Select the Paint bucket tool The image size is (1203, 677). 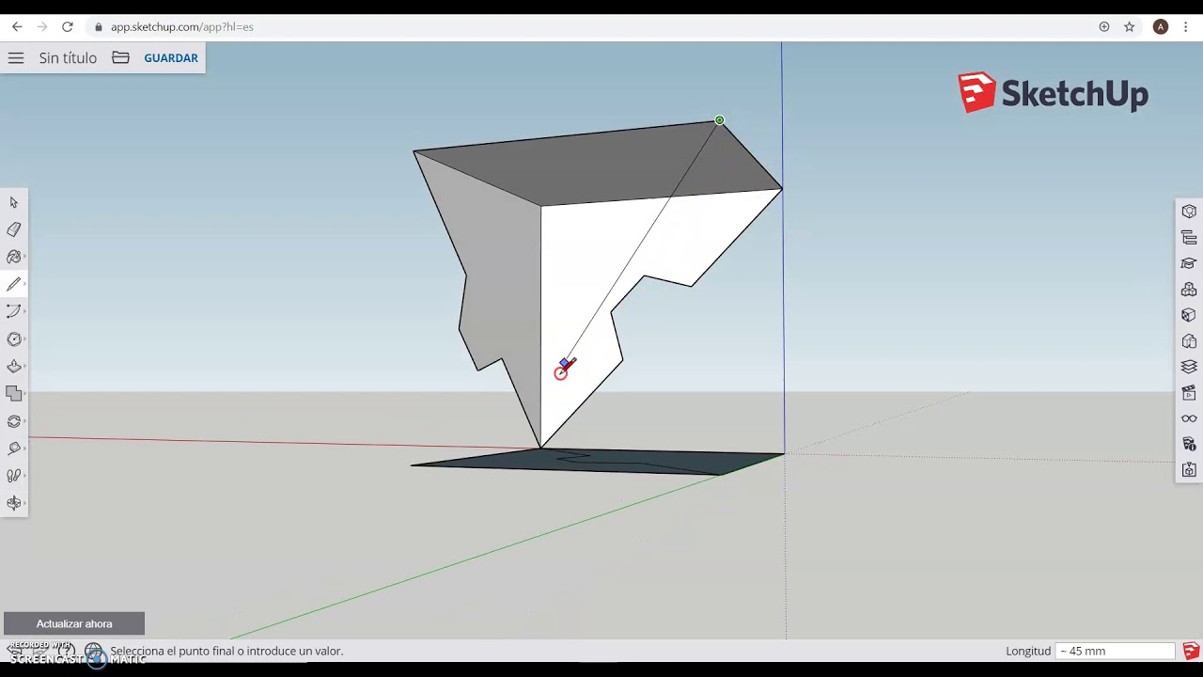pos(13,257)
